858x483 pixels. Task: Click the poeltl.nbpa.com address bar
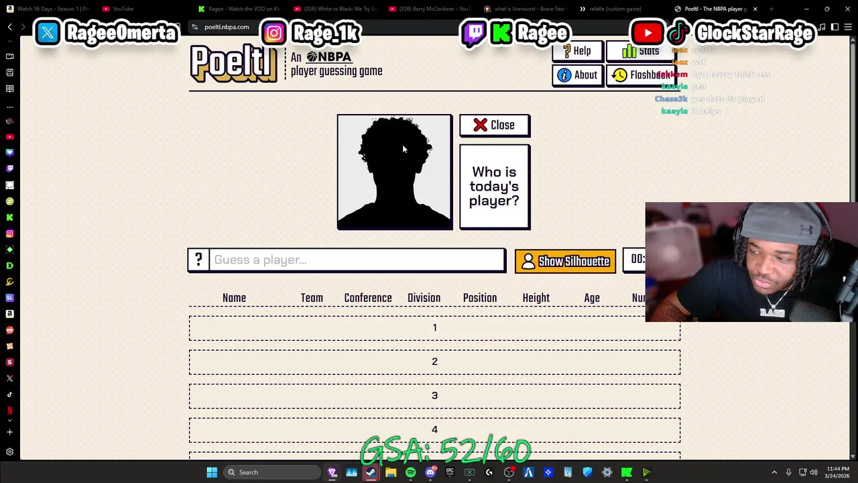pos(227,27)
